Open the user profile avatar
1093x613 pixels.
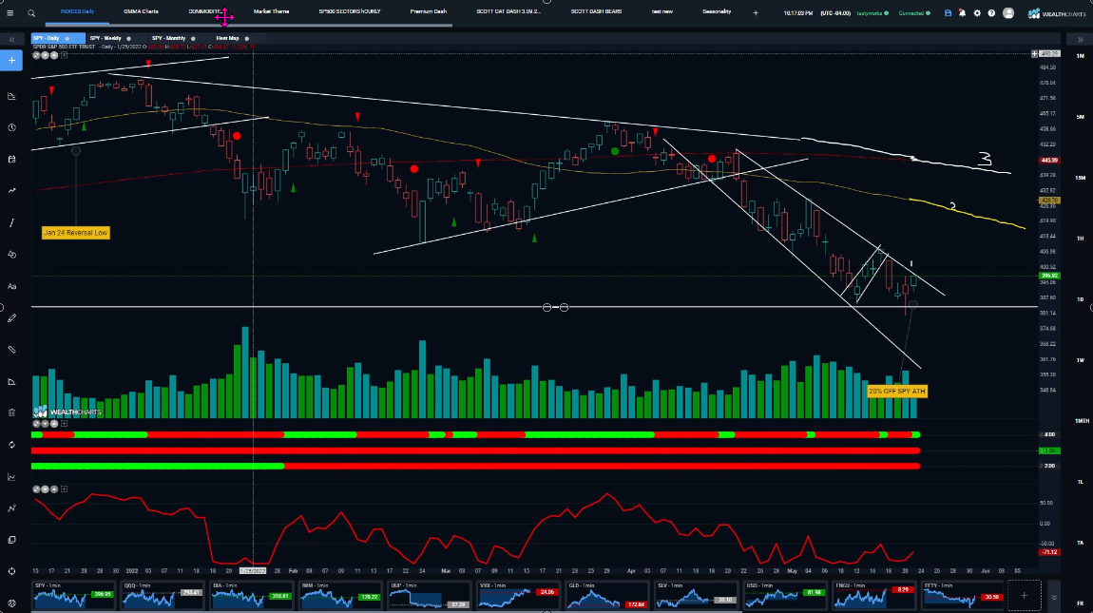click(x=1008, y=13)
